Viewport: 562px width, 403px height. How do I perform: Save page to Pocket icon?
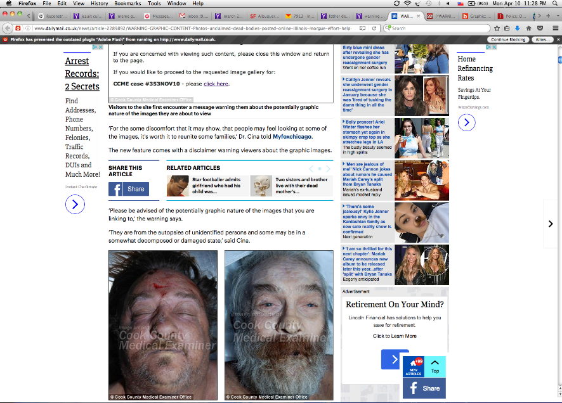point(540,29)
